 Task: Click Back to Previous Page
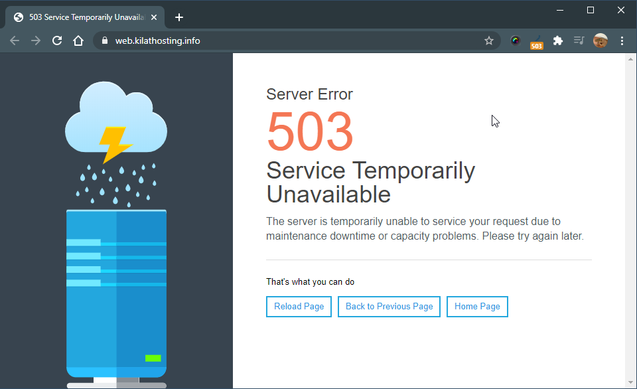389,306
